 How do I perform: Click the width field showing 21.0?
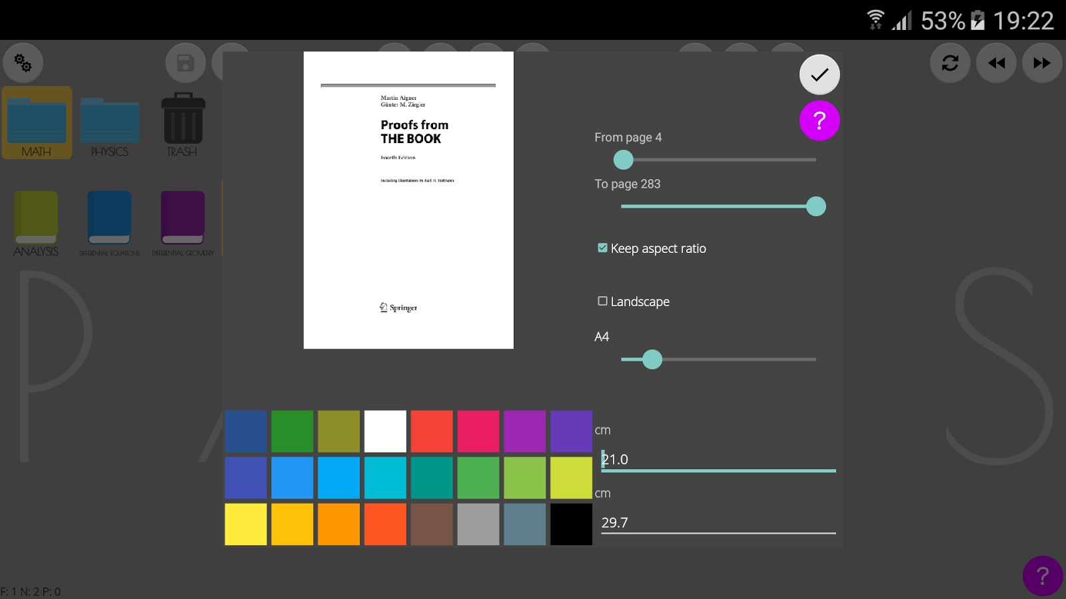[718, 459]
